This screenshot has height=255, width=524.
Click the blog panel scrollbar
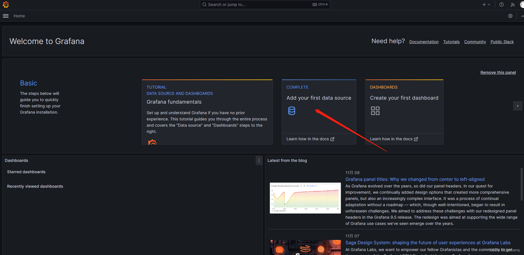click(522, 185)
